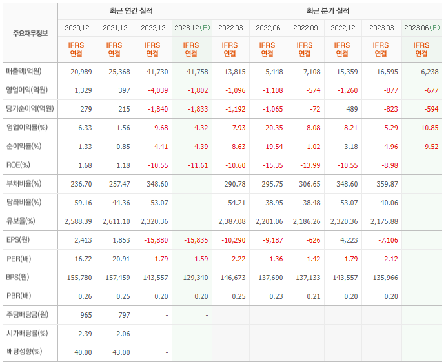
Task: Click dividend per share value 965
Action: [86, 315]
